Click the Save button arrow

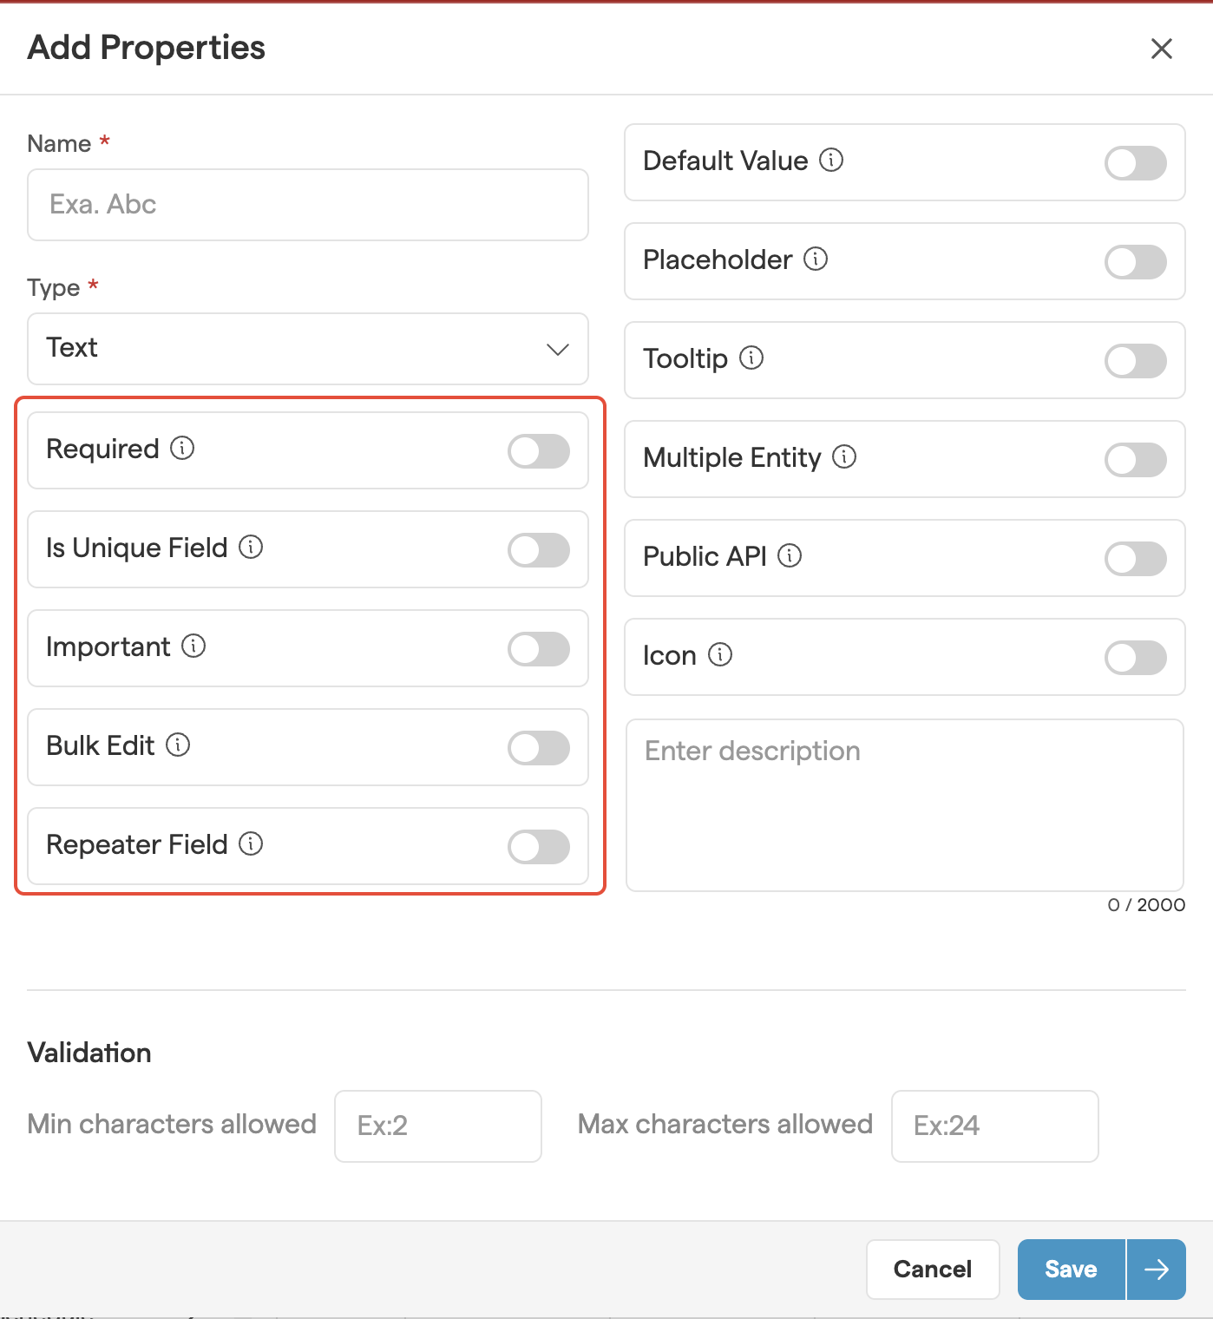[1157, 1270]
